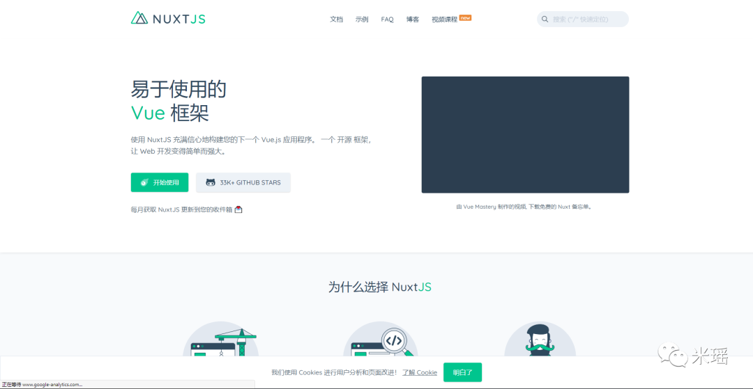Viewport: 753px width, 389px height.
Task: Play the dark video placeholder
Action: coord(526,134)
